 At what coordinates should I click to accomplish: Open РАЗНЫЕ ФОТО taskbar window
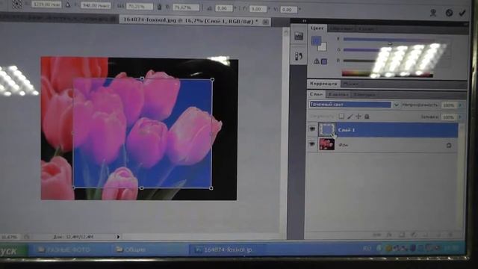(x=68, y=250)
